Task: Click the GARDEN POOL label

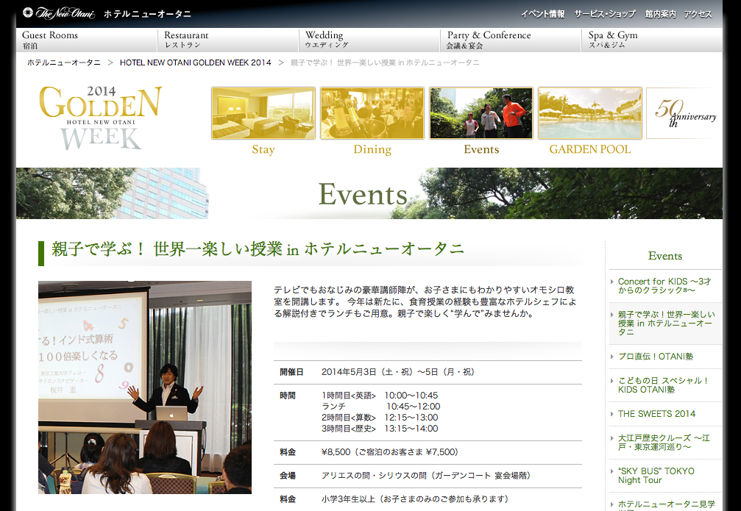Action: (589, 149)
